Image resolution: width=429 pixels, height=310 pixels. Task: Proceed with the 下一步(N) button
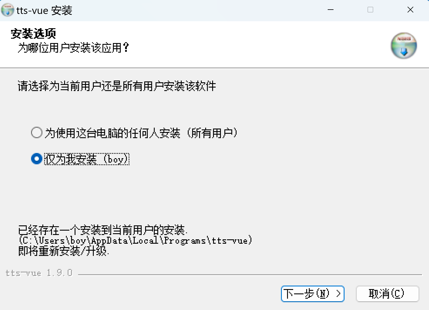tap(313, 294)
